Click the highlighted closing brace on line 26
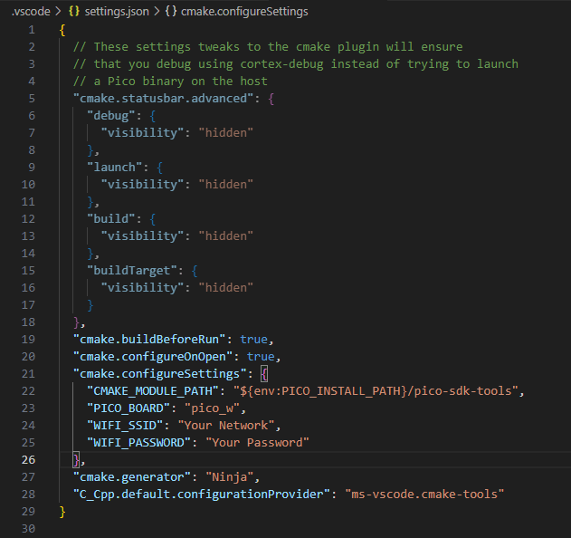Screen dimensions: 571x538 pyautogui.click(x=77, y=460)
